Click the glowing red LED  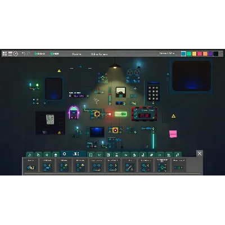click(110, 114)
